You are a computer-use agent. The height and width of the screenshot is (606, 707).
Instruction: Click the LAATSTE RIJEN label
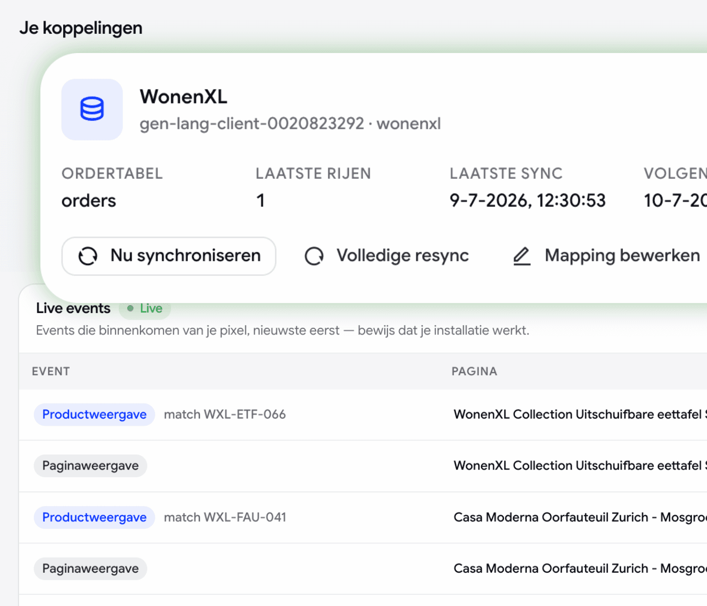coord(313,174)
